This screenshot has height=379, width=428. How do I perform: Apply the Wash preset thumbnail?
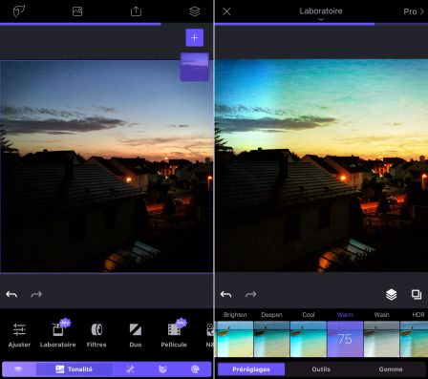pos(381,339)
